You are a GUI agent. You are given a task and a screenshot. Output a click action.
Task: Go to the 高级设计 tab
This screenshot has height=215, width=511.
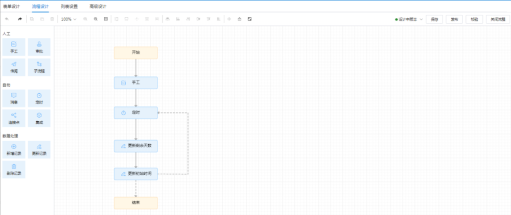coord(98,6)
